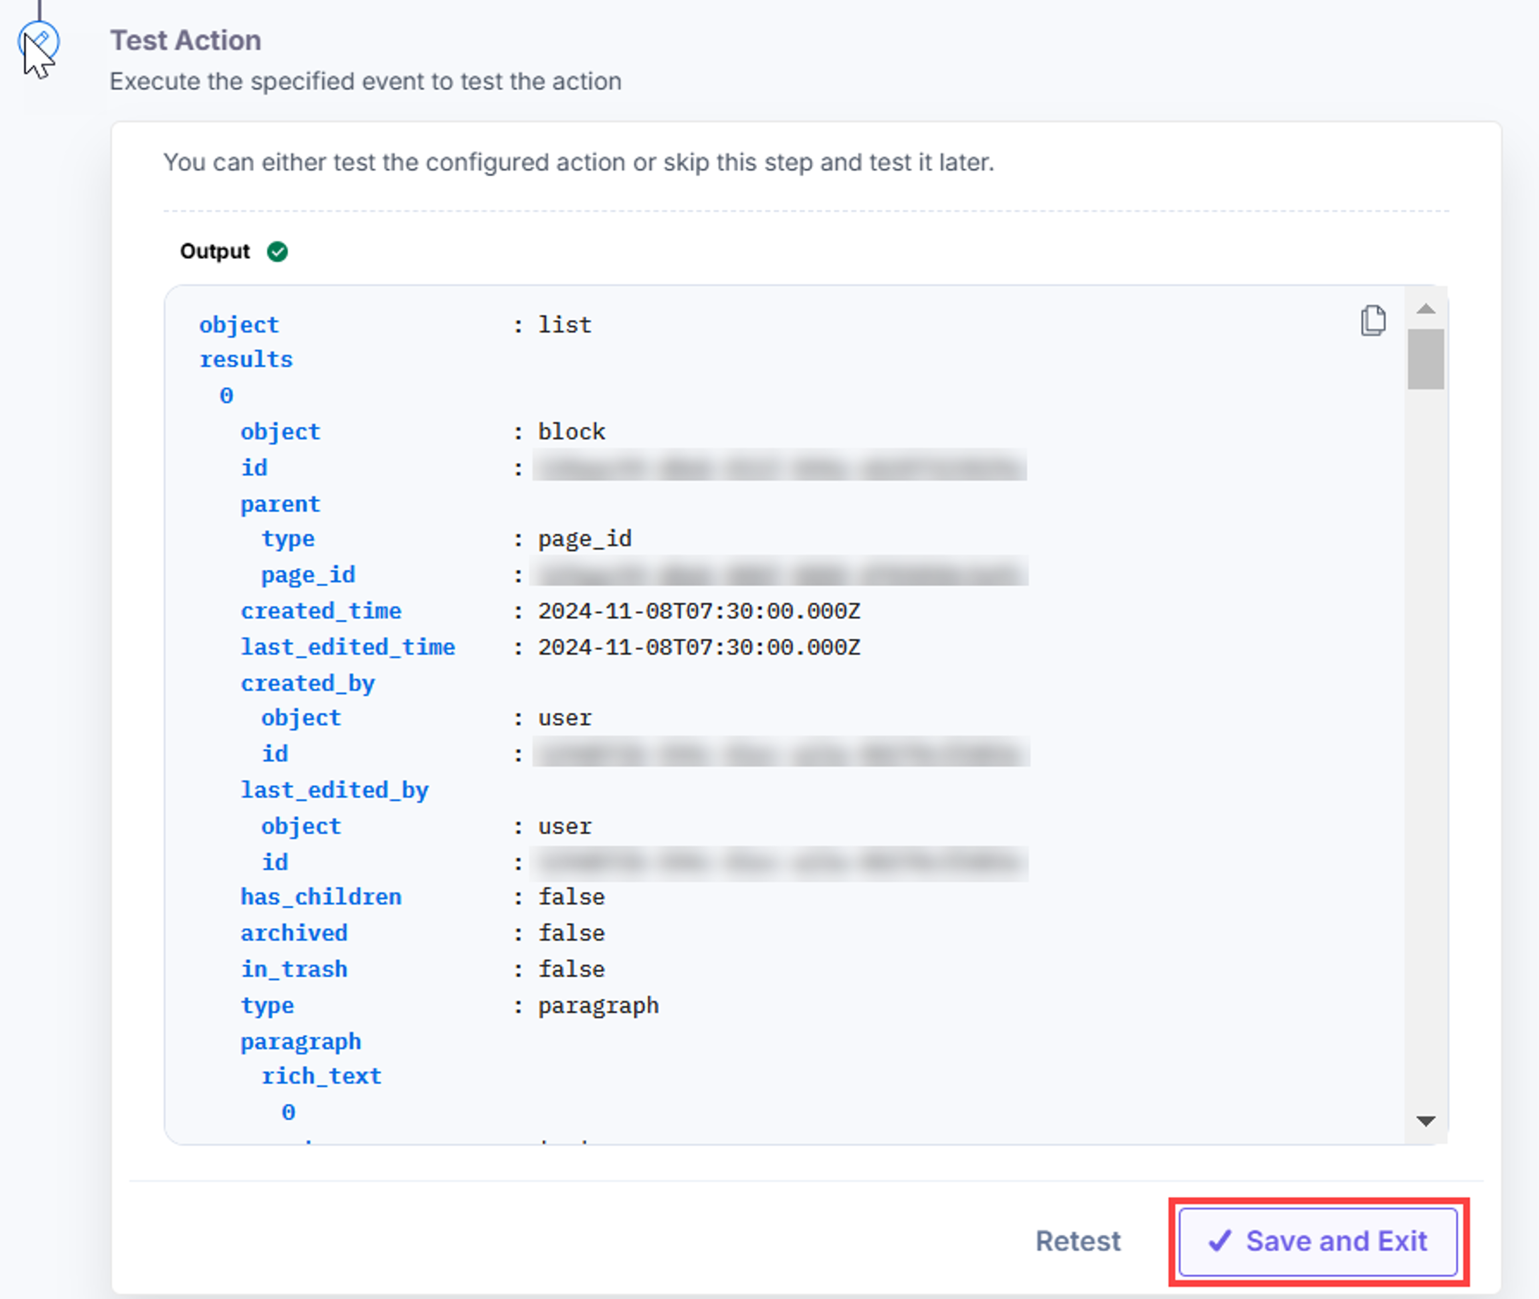Click the 'has_children' key
The height and width of the screenshot is (1299, 1539).
321,896
